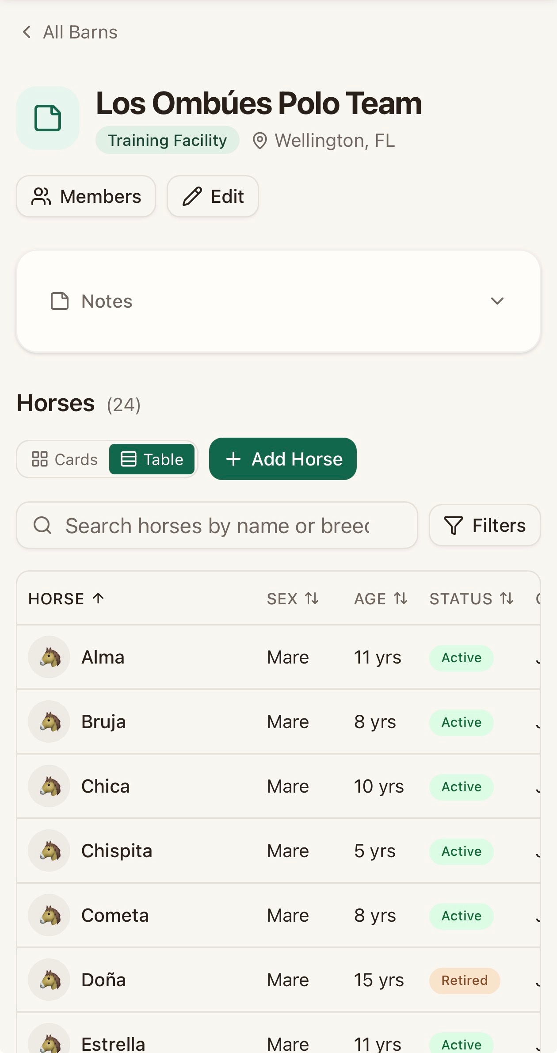Click the note icon in the Notes card
This screenshot has height=1053, width=557.
pos(60,301)
